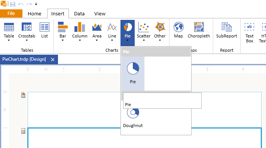Expand the Column chart dropdown arrow
266x148 pixels.
(x=80, y=40)
